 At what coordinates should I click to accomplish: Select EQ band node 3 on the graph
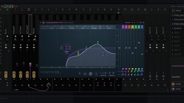[x=70, y=48]
